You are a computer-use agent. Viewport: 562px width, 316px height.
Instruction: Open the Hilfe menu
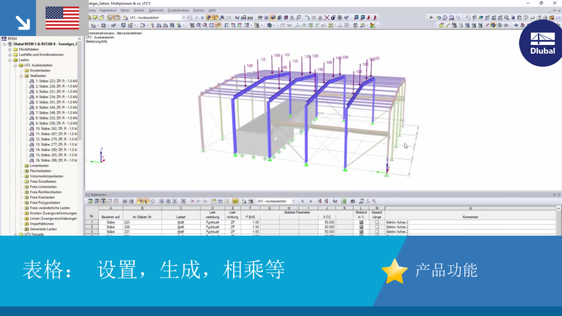click(x=212, y=10)
